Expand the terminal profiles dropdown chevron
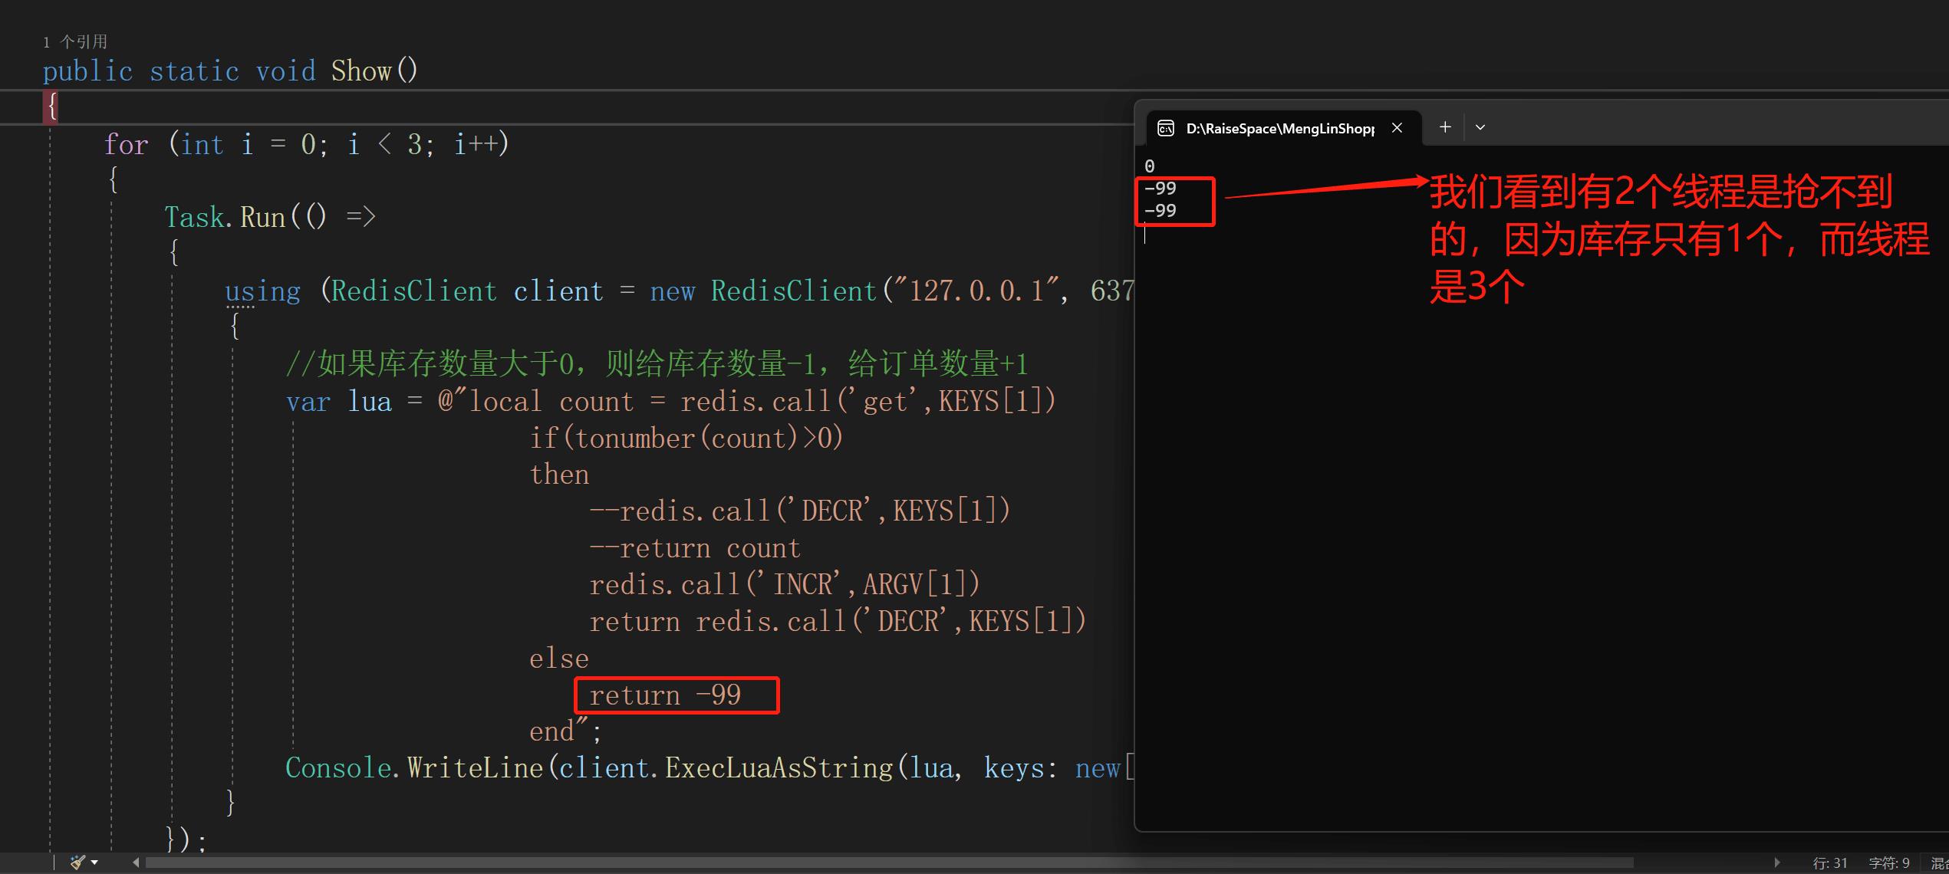 coord(1480,127)
